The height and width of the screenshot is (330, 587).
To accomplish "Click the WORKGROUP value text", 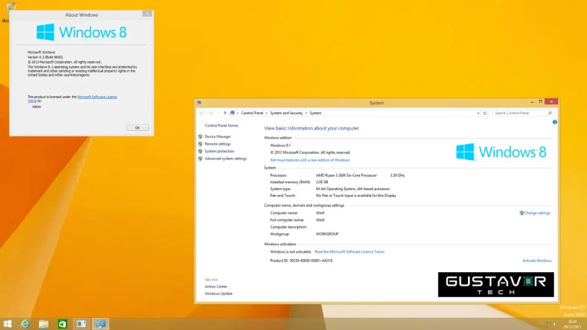I will click(327, 234).
